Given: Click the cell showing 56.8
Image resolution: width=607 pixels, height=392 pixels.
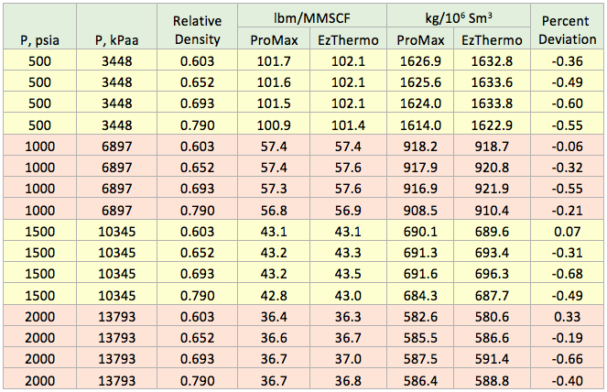Looking at the screenshot, I should click(274, 209).
